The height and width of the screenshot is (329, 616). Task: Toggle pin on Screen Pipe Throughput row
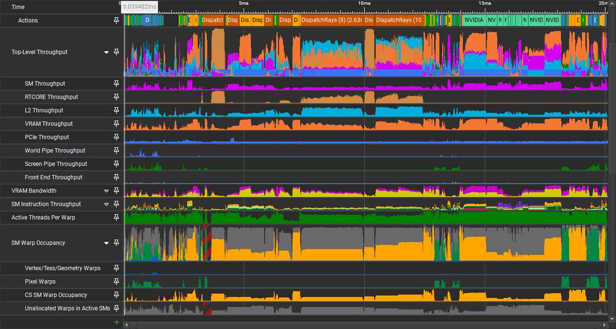[116, 164]
